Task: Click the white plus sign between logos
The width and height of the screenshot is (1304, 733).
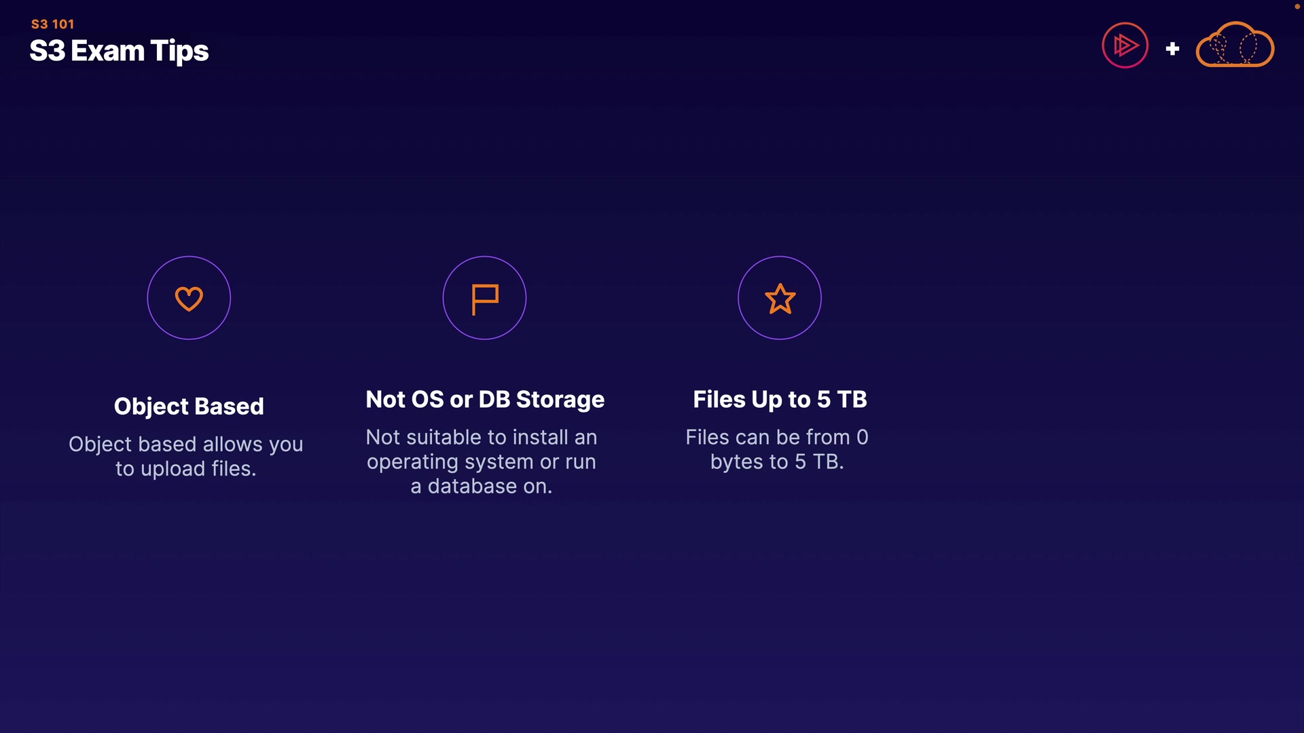Action: [x=1172, y=49]
